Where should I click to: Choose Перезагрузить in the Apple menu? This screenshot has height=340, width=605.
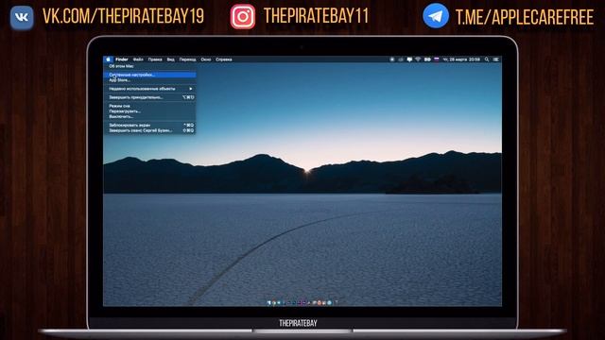click(x=149, y=111)
